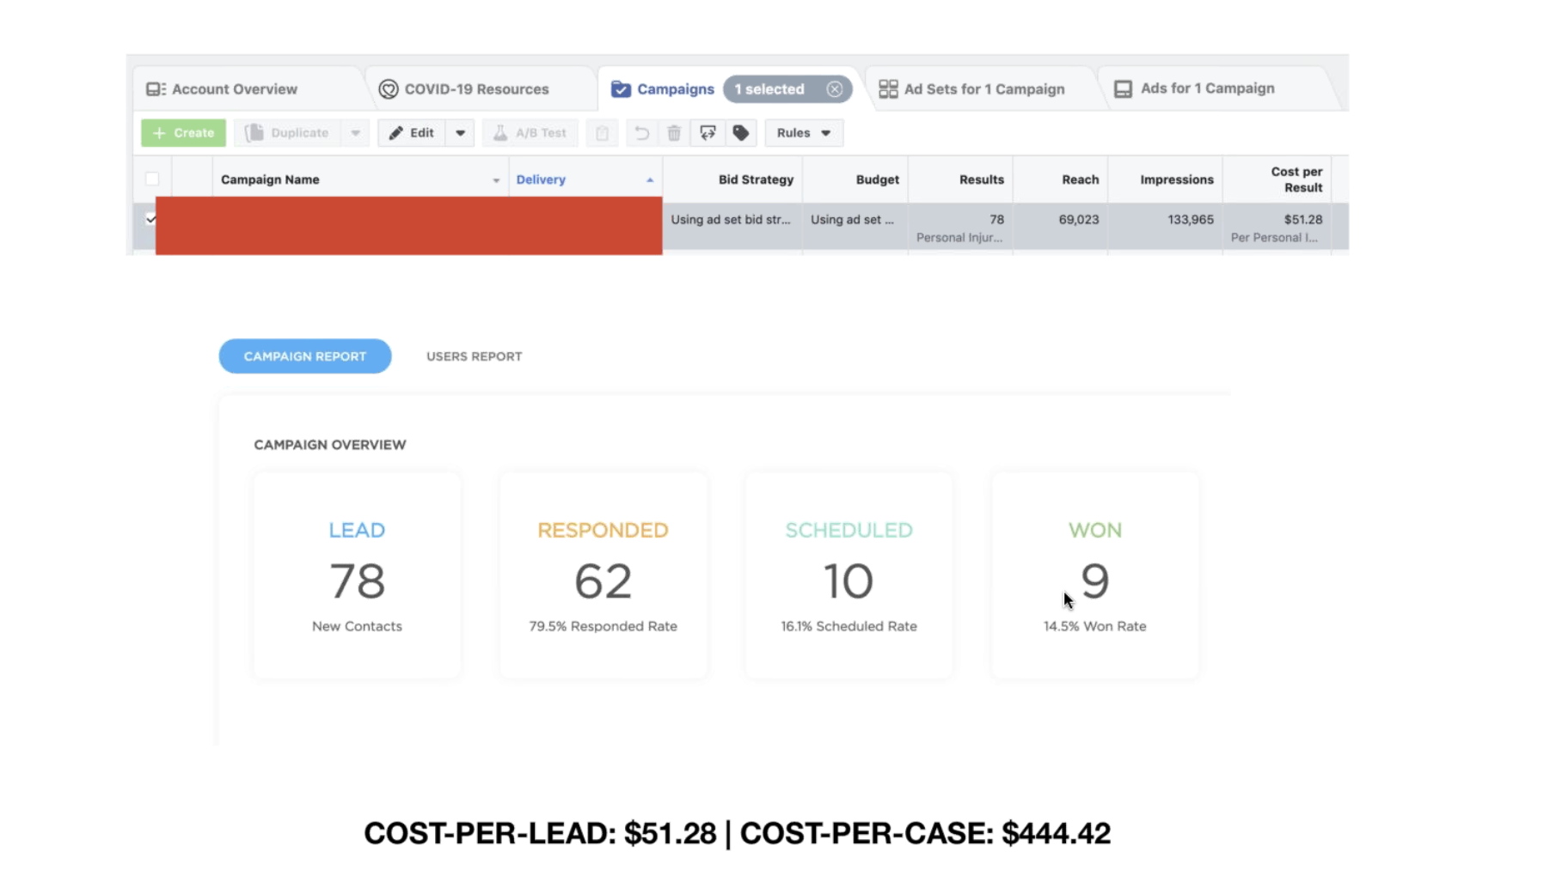
Task: Open the Ad Sets for 1 Campaign tab
Action: coord(971,89)
